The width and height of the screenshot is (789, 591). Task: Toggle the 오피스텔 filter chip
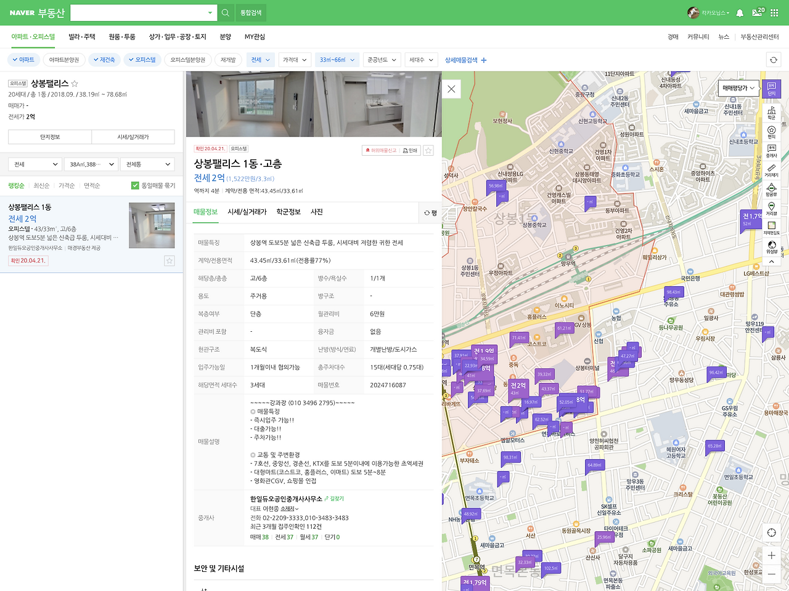142,60
